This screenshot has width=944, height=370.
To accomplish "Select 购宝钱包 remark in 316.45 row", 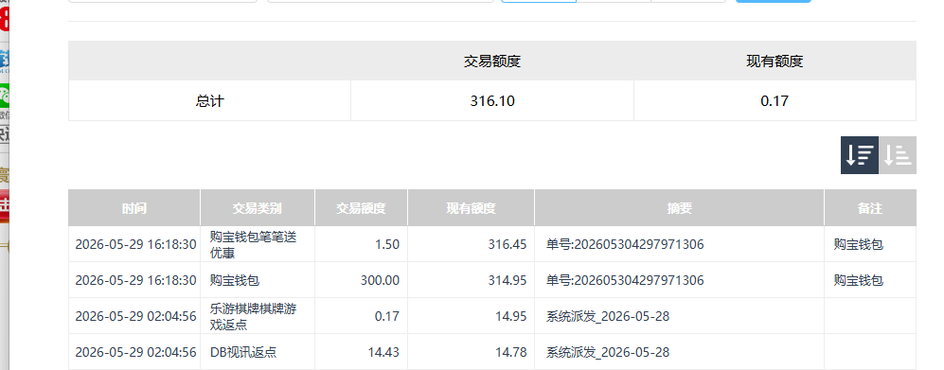I will [x=859, y=244].
